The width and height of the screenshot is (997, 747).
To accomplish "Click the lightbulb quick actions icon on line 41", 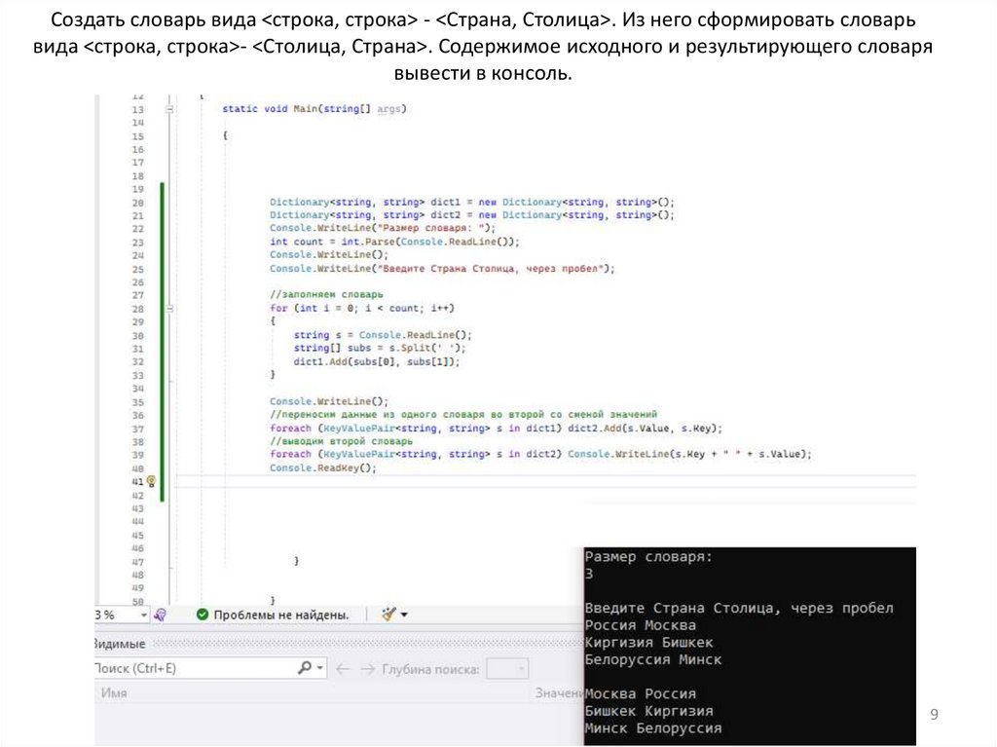I will [x=151, y=481].
